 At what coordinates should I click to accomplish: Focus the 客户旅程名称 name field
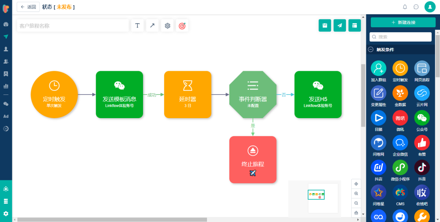(73, 26)
